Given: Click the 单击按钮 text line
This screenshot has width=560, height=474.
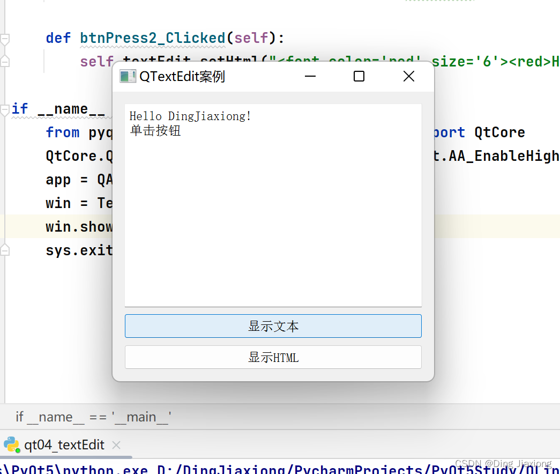Looking at the screenshot, I should [155, 130].
